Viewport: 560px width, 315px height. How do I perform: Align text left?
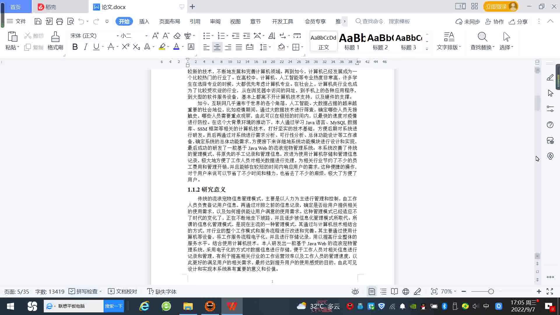(x=206, y=47)
